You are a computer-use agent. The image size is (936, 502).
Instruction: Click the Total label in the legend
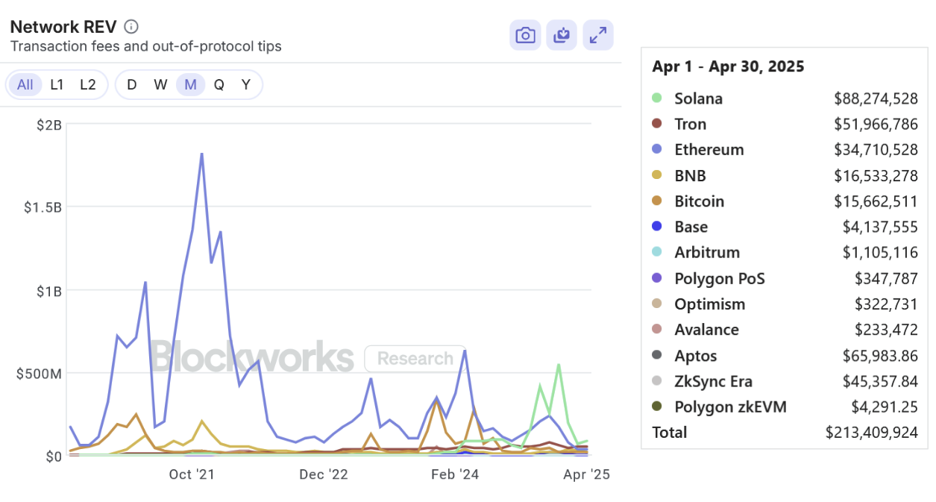click(669, 432)
